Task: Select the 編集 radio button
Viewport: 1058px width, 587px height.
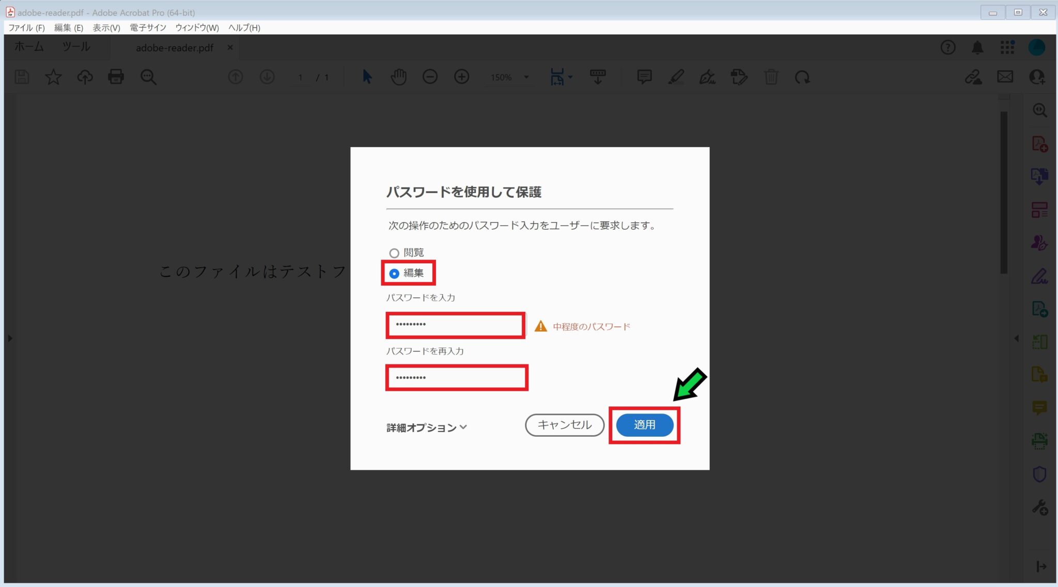Action: (394, 274)
